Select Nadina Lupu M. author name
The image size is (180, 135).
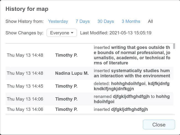pos(72,73)
